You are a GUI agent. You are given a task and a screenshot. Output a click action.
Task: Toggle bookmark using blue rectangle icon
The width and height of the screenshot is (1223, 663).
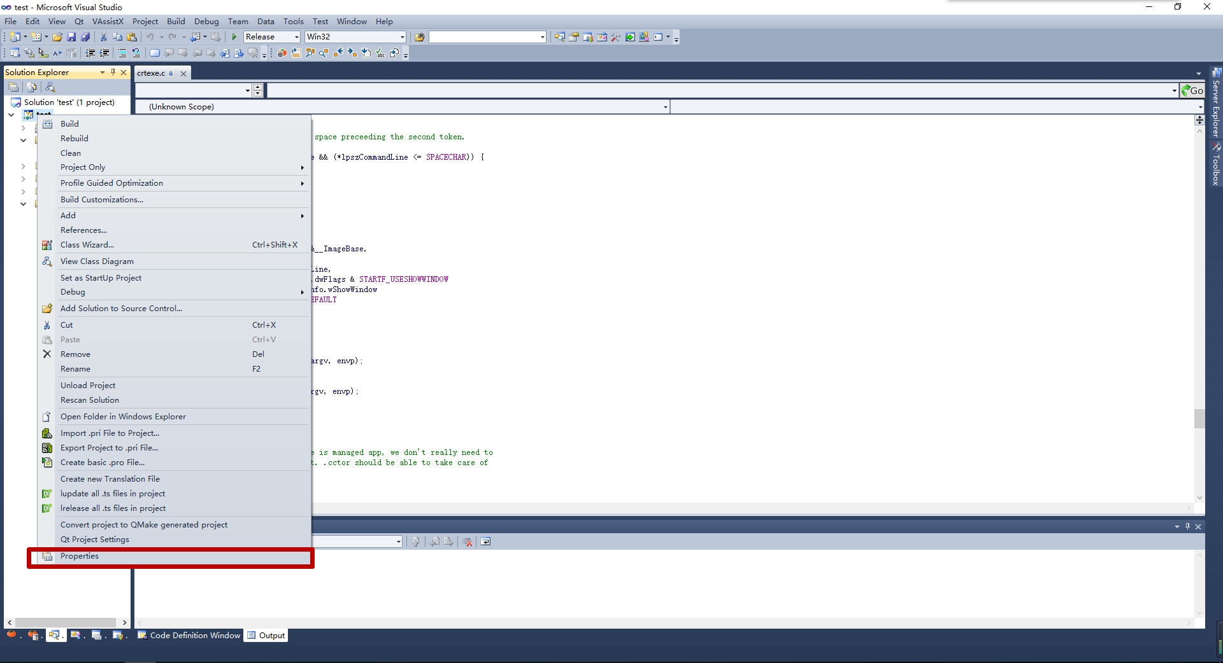coord(154,53)
